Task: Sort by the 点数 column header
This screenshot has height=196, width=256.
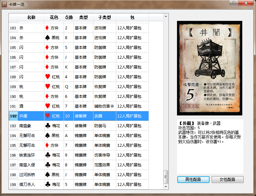Action: 69,17
